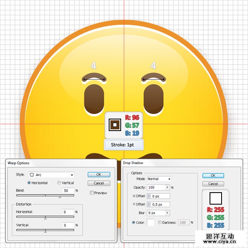Enable the Preview checkbox in Warp Options
Screen dimensions: 248x248
pyautogui.click(x=92, y=193)
